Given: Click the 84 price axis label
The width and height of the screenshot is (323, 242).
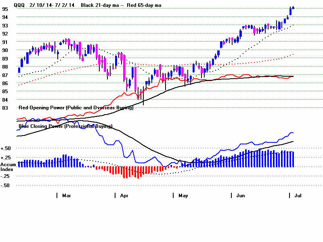Looking at the screenshot, I should (x=5, y=100).
